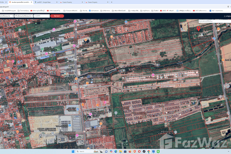Screen dimensions: 231x154
Task: Click orange marker at far right map edge
Action: tap(223, 60)
